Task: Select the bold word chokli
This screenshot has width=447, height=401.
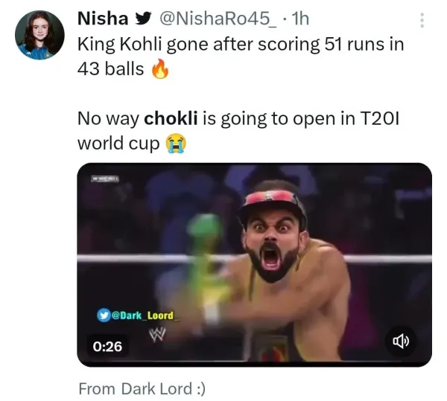Action: 171,118
